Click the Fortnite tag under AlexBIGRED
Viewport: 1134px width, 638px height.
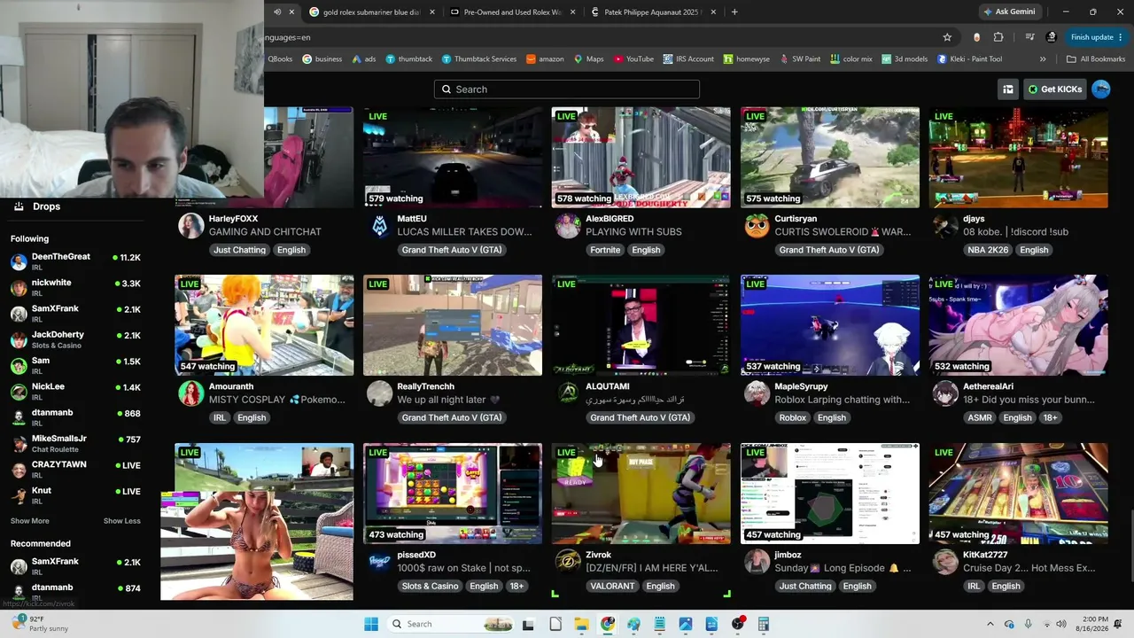coord(605,250)
